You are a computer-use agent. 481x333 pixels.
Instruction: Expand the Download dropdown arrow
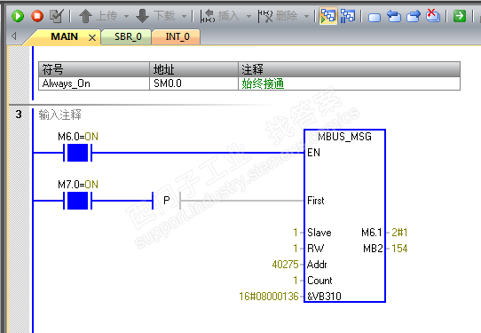184,16
